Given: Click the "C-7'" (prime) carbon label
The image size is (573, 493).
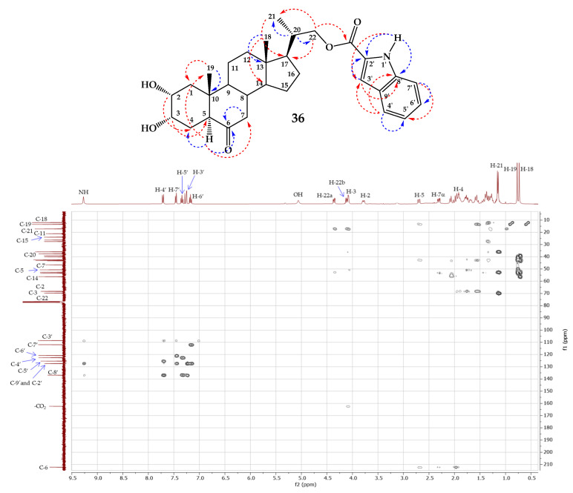Looking at the screenshot, I should click(33, 345).
